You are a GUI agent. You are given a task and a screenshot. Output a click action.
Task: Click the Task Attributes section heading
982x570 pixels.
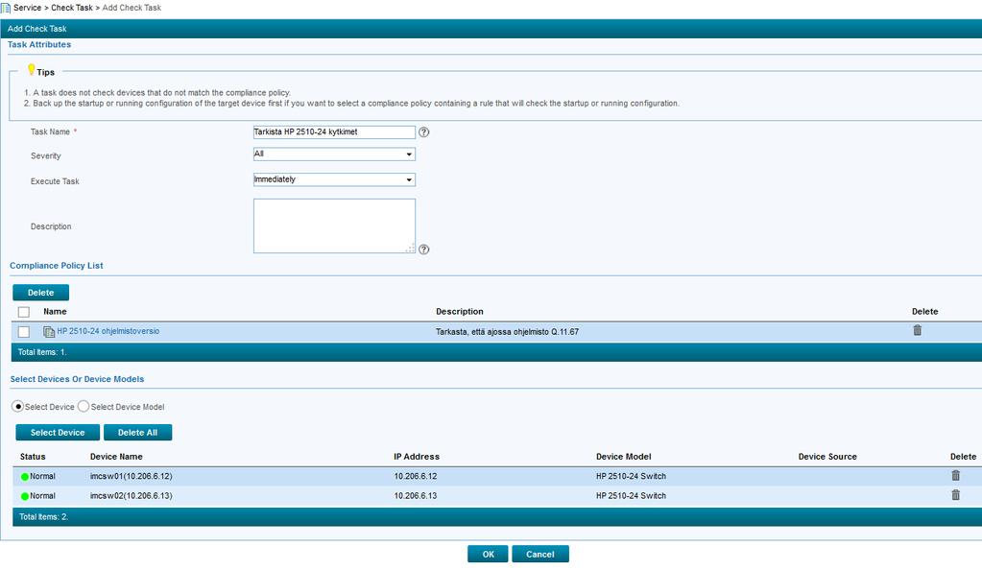click(x=38, y=44)
